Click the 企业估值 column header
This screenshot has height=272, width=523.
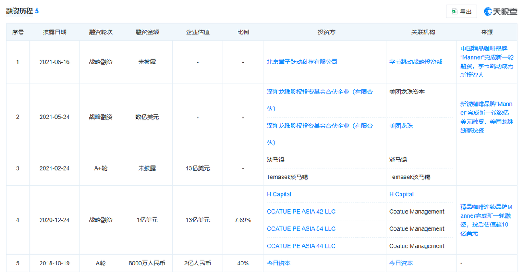coord(197,32)
